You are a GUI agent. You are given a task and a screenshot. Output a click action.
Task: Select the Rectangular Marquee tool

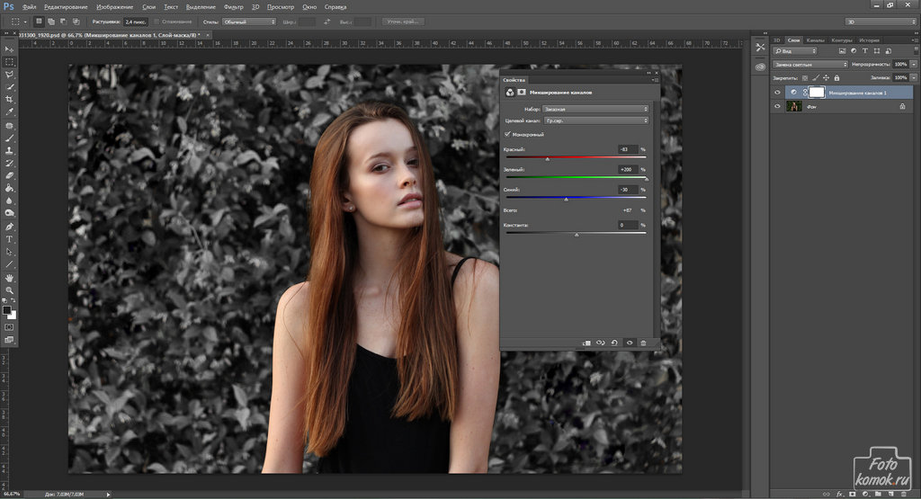coord(9,62)
